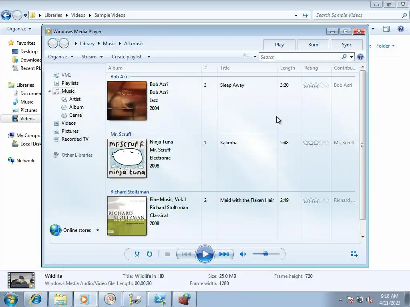
Task: Open search options dropdown arrow
Action: click(352, 57)
